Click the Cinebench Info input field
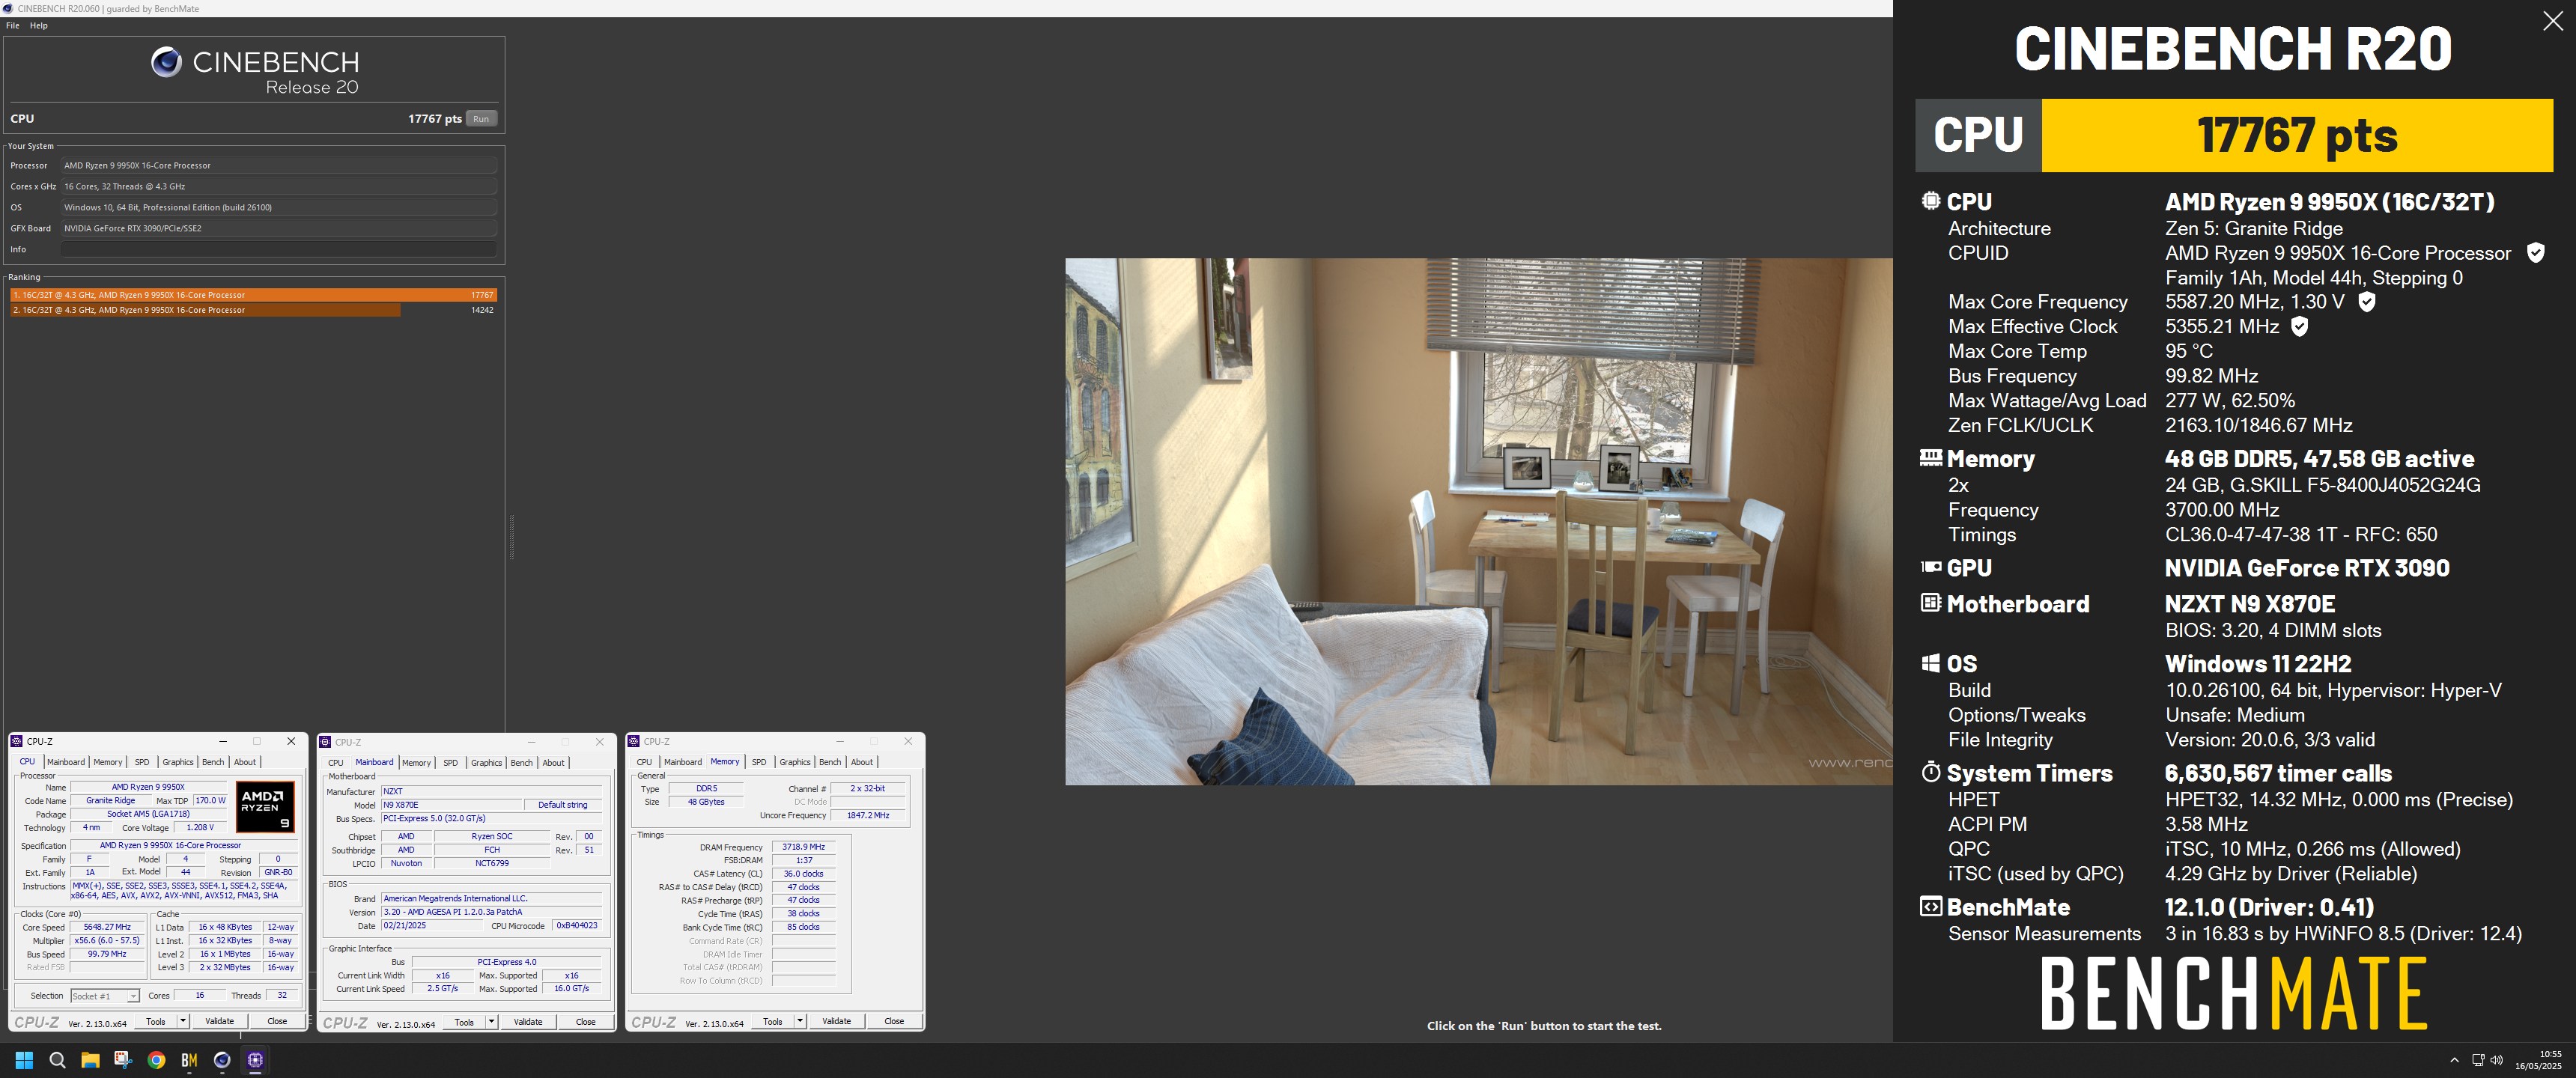The height and width of the screenshot is (1078, 2576). point(279,249)
